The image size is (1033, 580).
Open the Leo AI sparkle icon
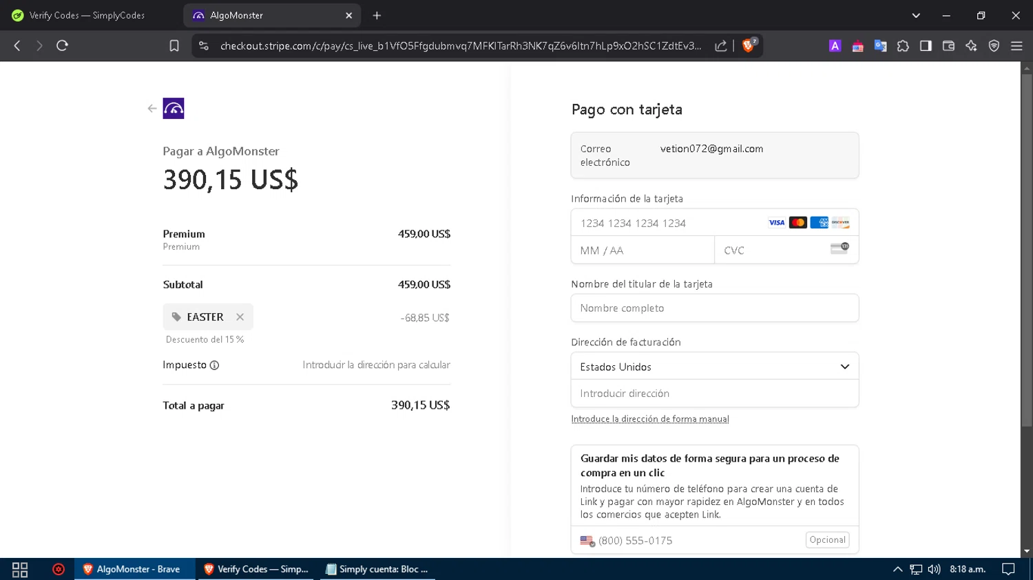pos(971,45)
